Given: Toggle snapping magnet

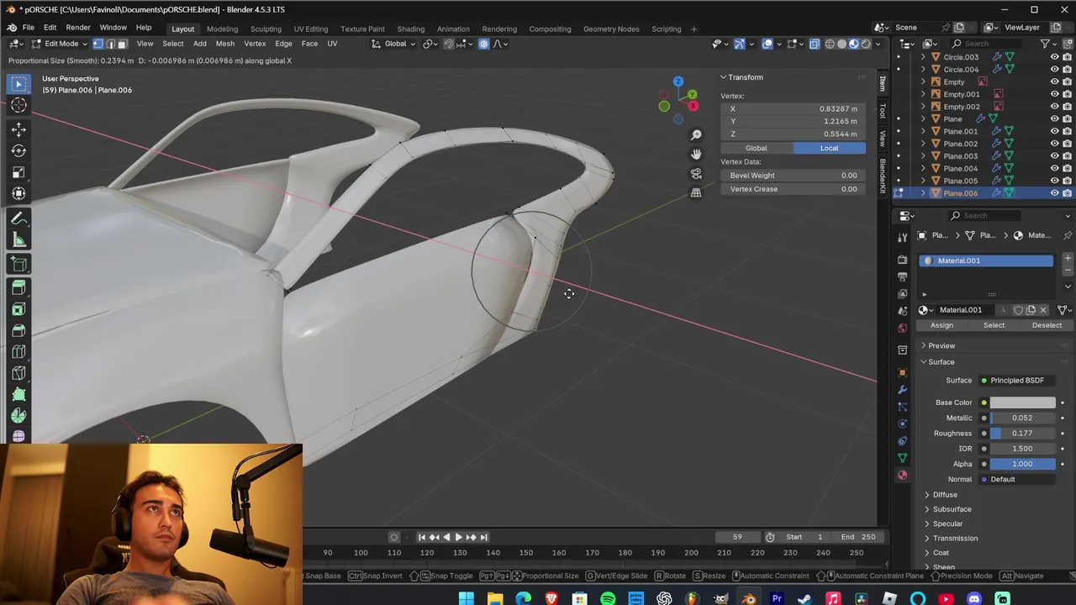Looking at the screenshot, I should pyautogui.click(x=448, y=44).
